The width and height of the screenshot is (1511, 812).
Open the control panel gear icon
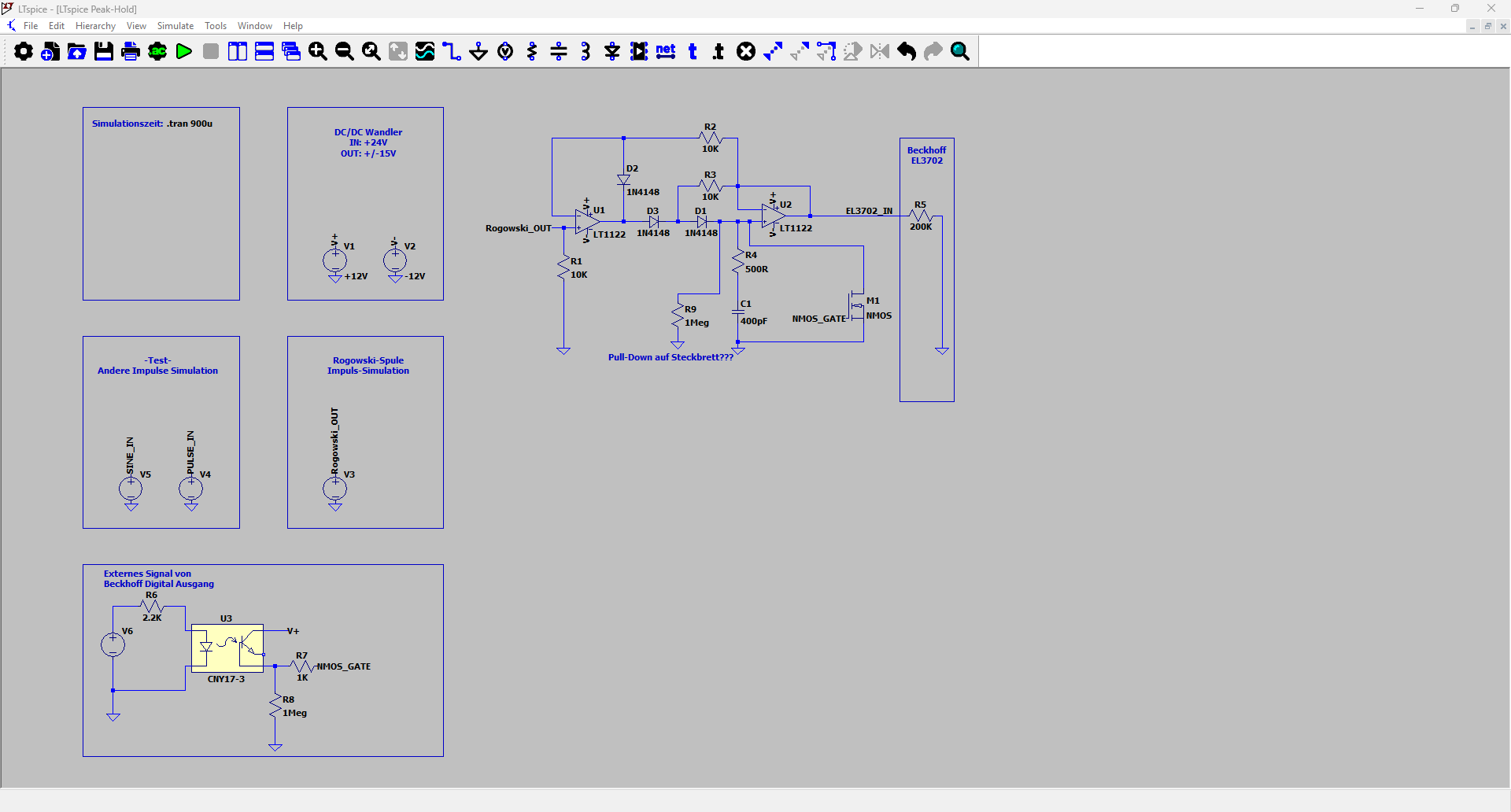click(x=24, y=52)
